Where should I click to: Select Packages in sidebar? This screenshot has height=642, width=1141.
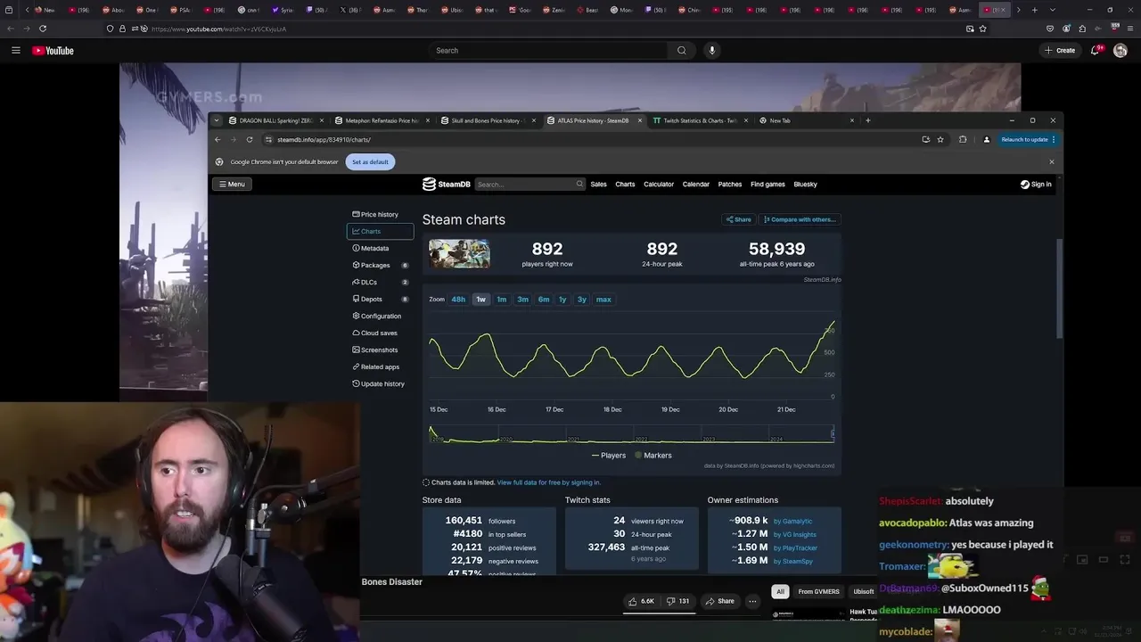(x=380, y=266)
